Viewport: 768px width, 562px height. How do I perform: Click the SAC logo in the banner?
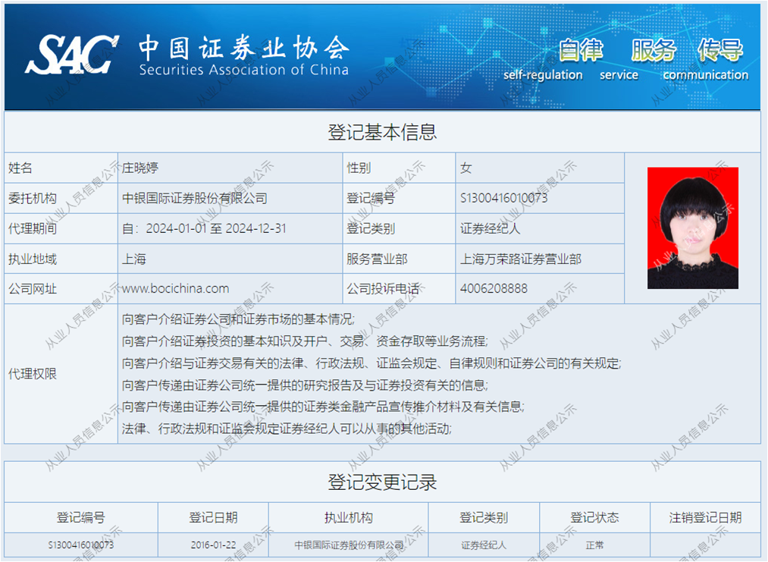pyautogui.click(x=71, y=55)
